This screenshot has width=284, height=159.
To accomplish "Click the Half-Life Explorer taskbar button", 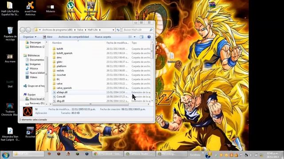I will click(x=28, y=154).
